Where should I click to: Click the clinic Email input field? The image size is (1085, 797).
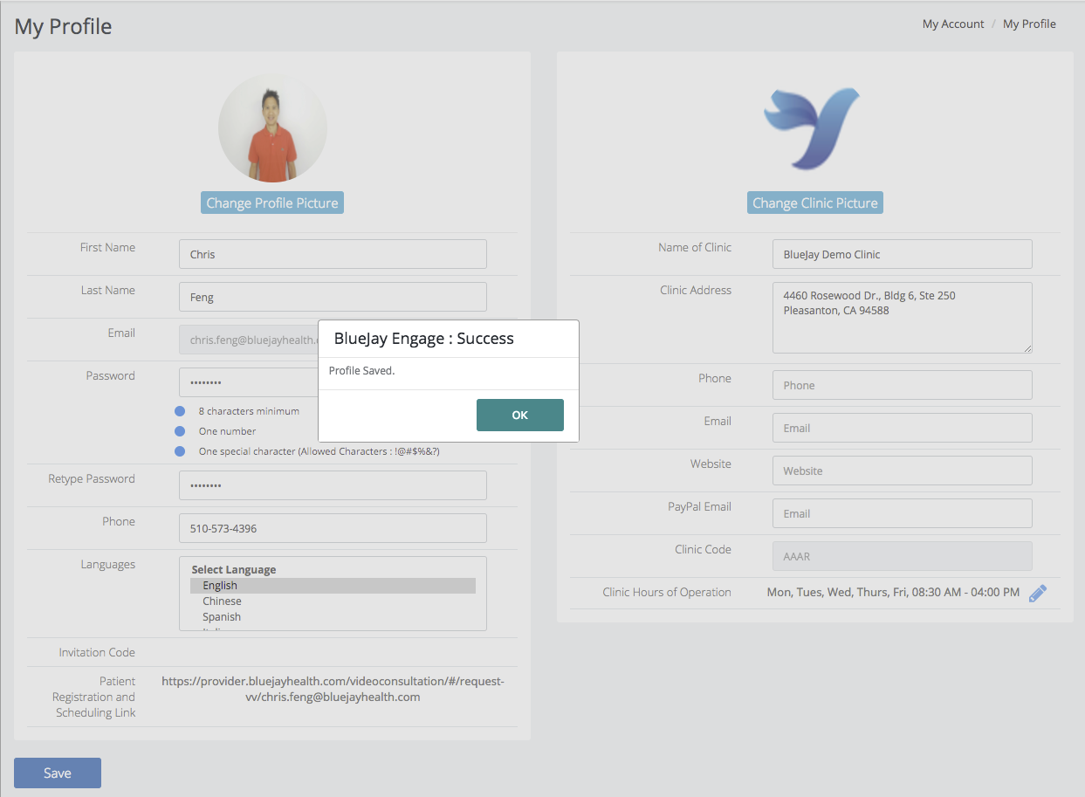(x=902, y=428)
